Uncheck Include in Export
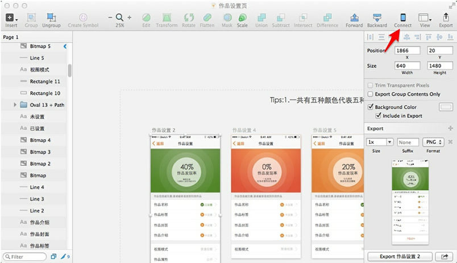457x263 pixels. click(378, 116)
